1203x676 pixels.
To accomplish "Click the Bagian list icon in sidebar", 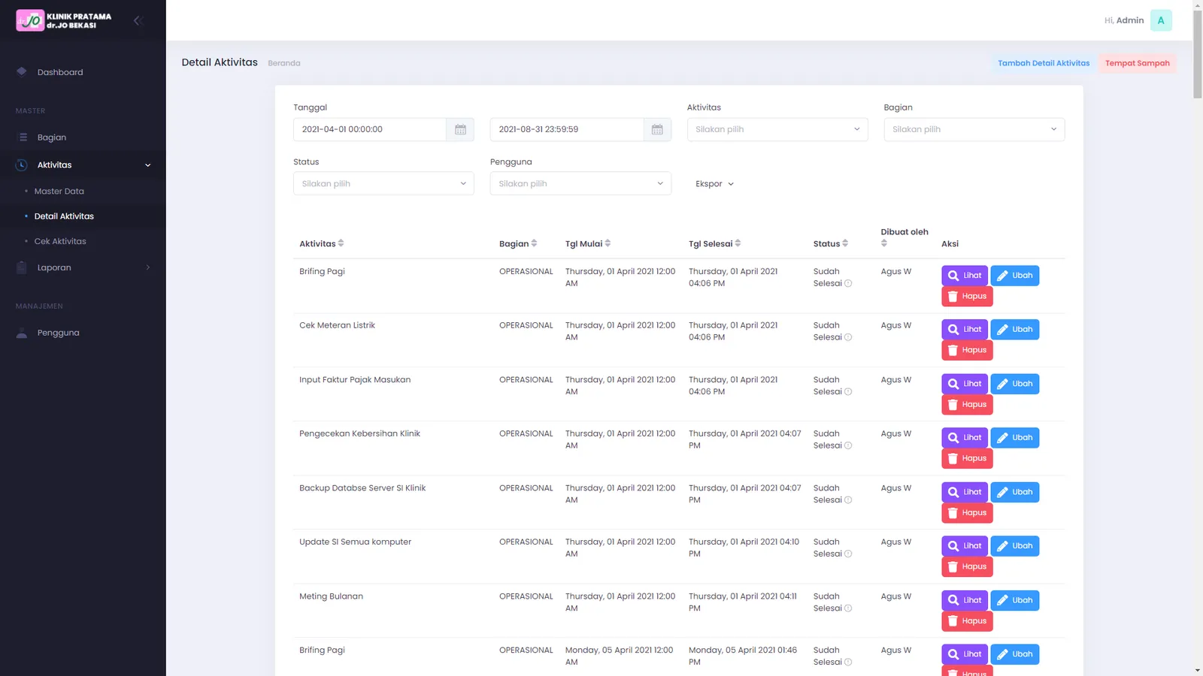I will 23,137.
